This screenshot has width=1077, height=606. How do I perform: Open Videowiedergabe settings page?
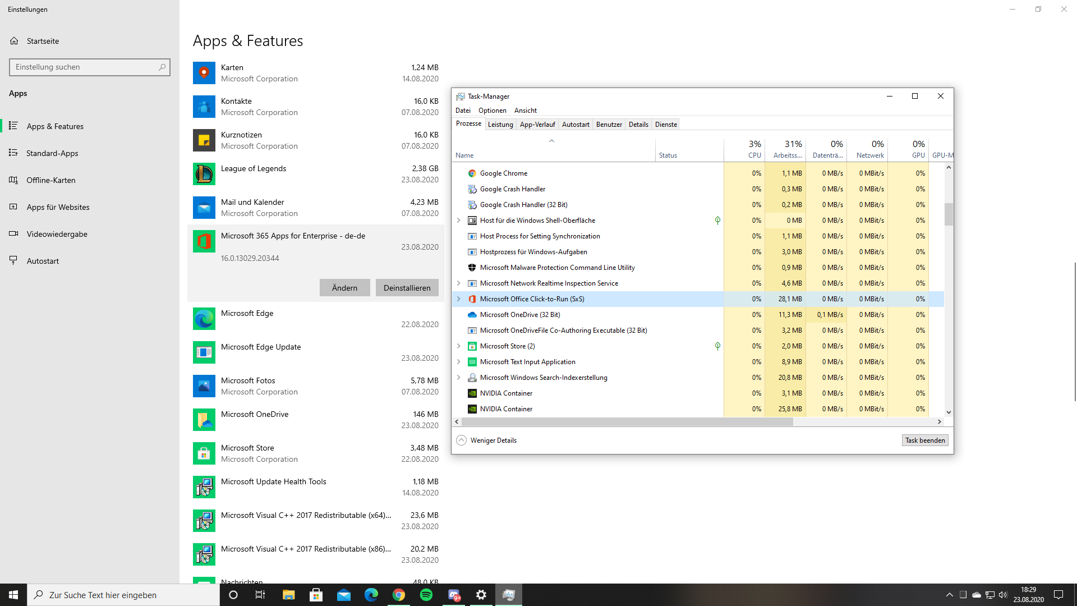pyautogui.click(x=90, y=234)
